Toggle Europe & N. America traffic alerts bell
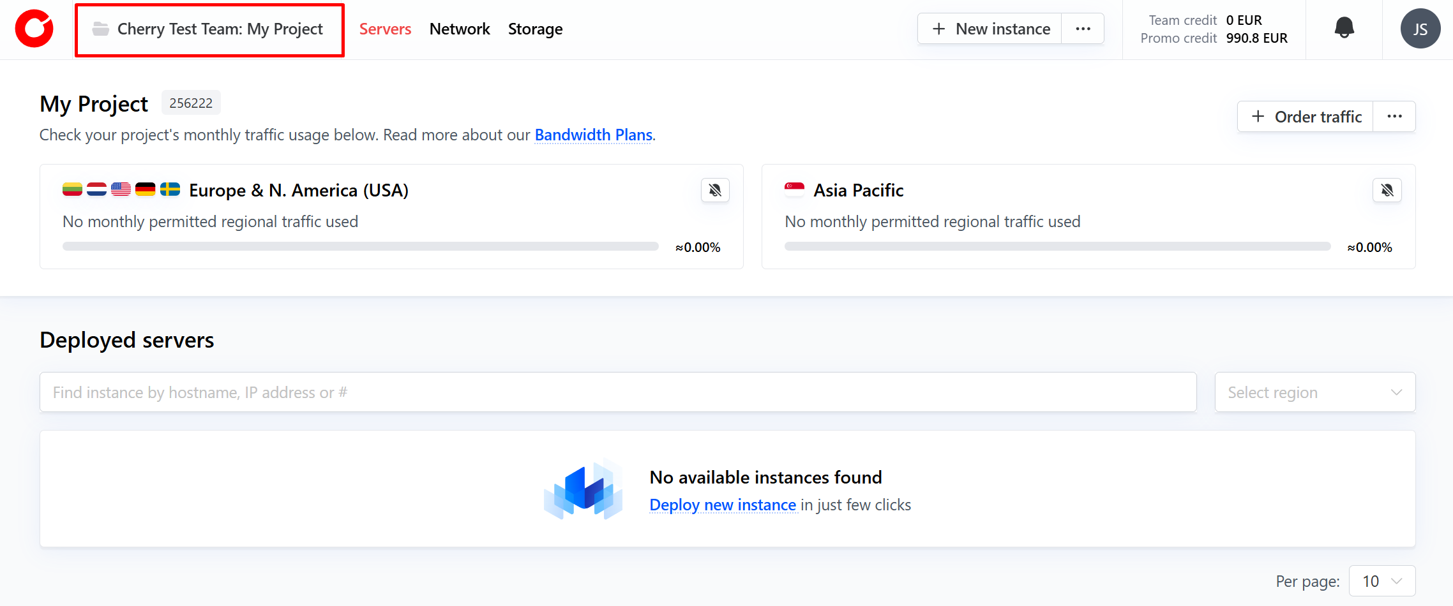 tap(715, 190)
